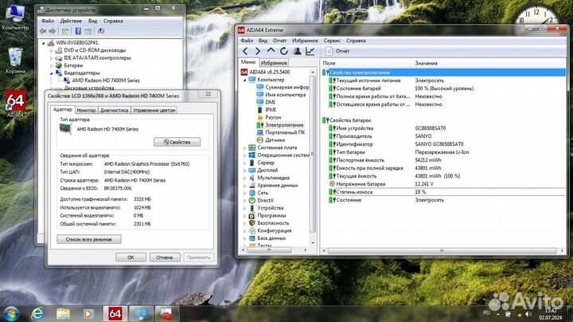Collapse Видеоадаптеры in Device Manager
The image size is (573, 322).
coord(52,73)
